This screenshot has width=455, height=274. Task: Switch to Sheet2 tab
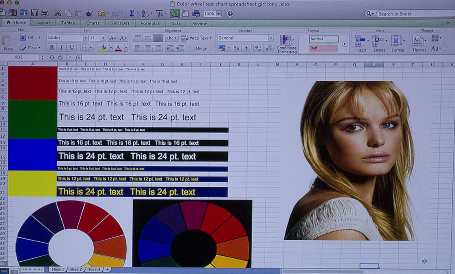click(76, 269)
